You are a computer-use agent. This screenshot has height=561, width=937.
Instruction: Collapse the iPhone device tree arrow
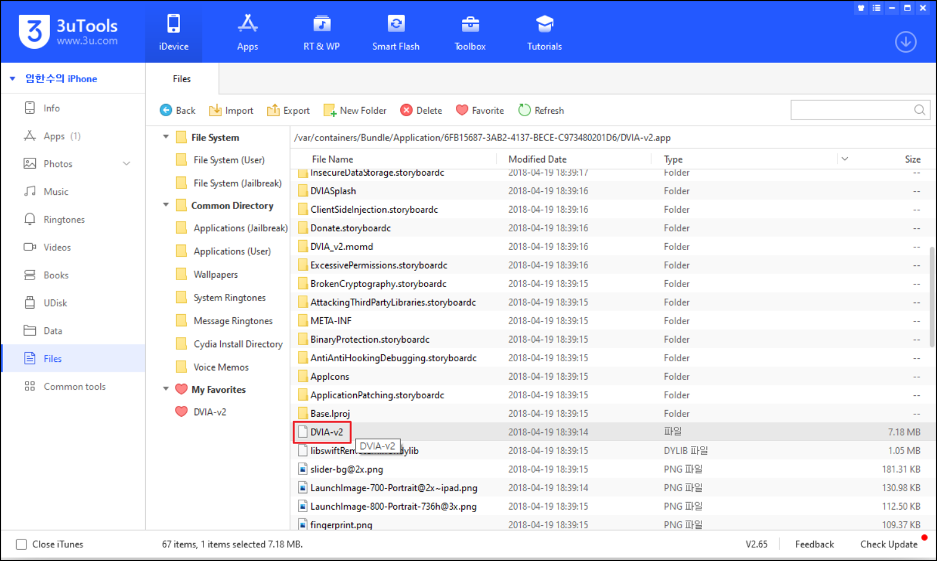pyautogui.click(x=12, y=79)
